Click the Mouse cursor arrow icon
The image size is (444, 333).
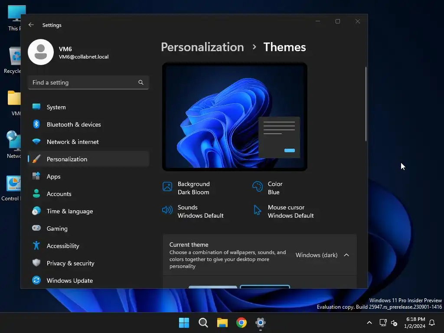(257, 210)
